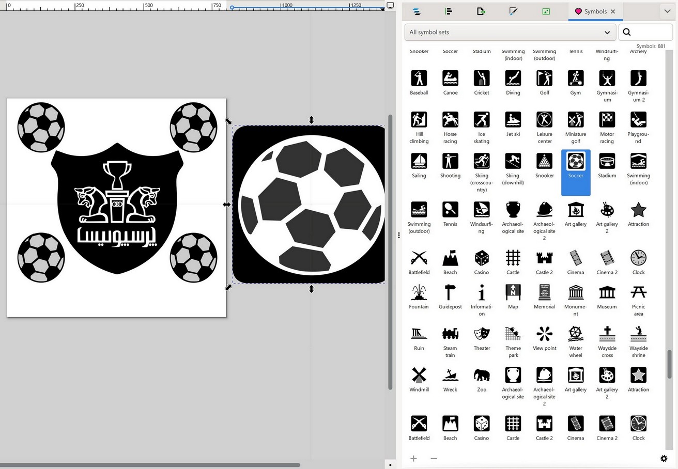Close the Symbols tab
The width and height of the screenshot is (678, 469).
613,11
